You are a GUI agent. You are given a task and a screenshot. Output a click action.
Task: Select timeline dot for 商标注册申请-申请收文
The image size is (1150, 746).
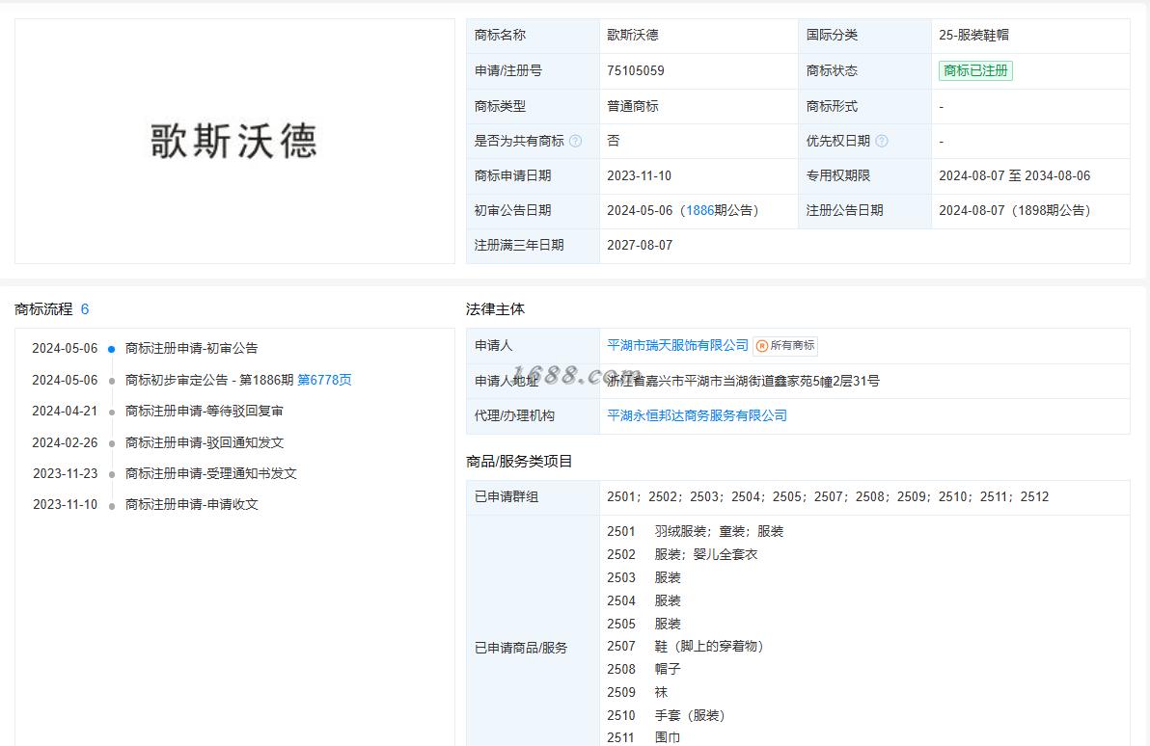tap(112, 506)
